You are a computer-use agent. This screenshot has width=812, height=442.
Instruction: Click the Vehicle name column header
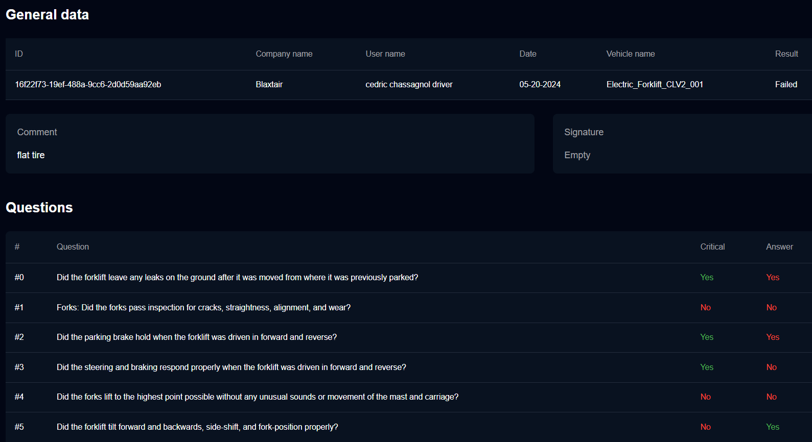click(630, 54)
